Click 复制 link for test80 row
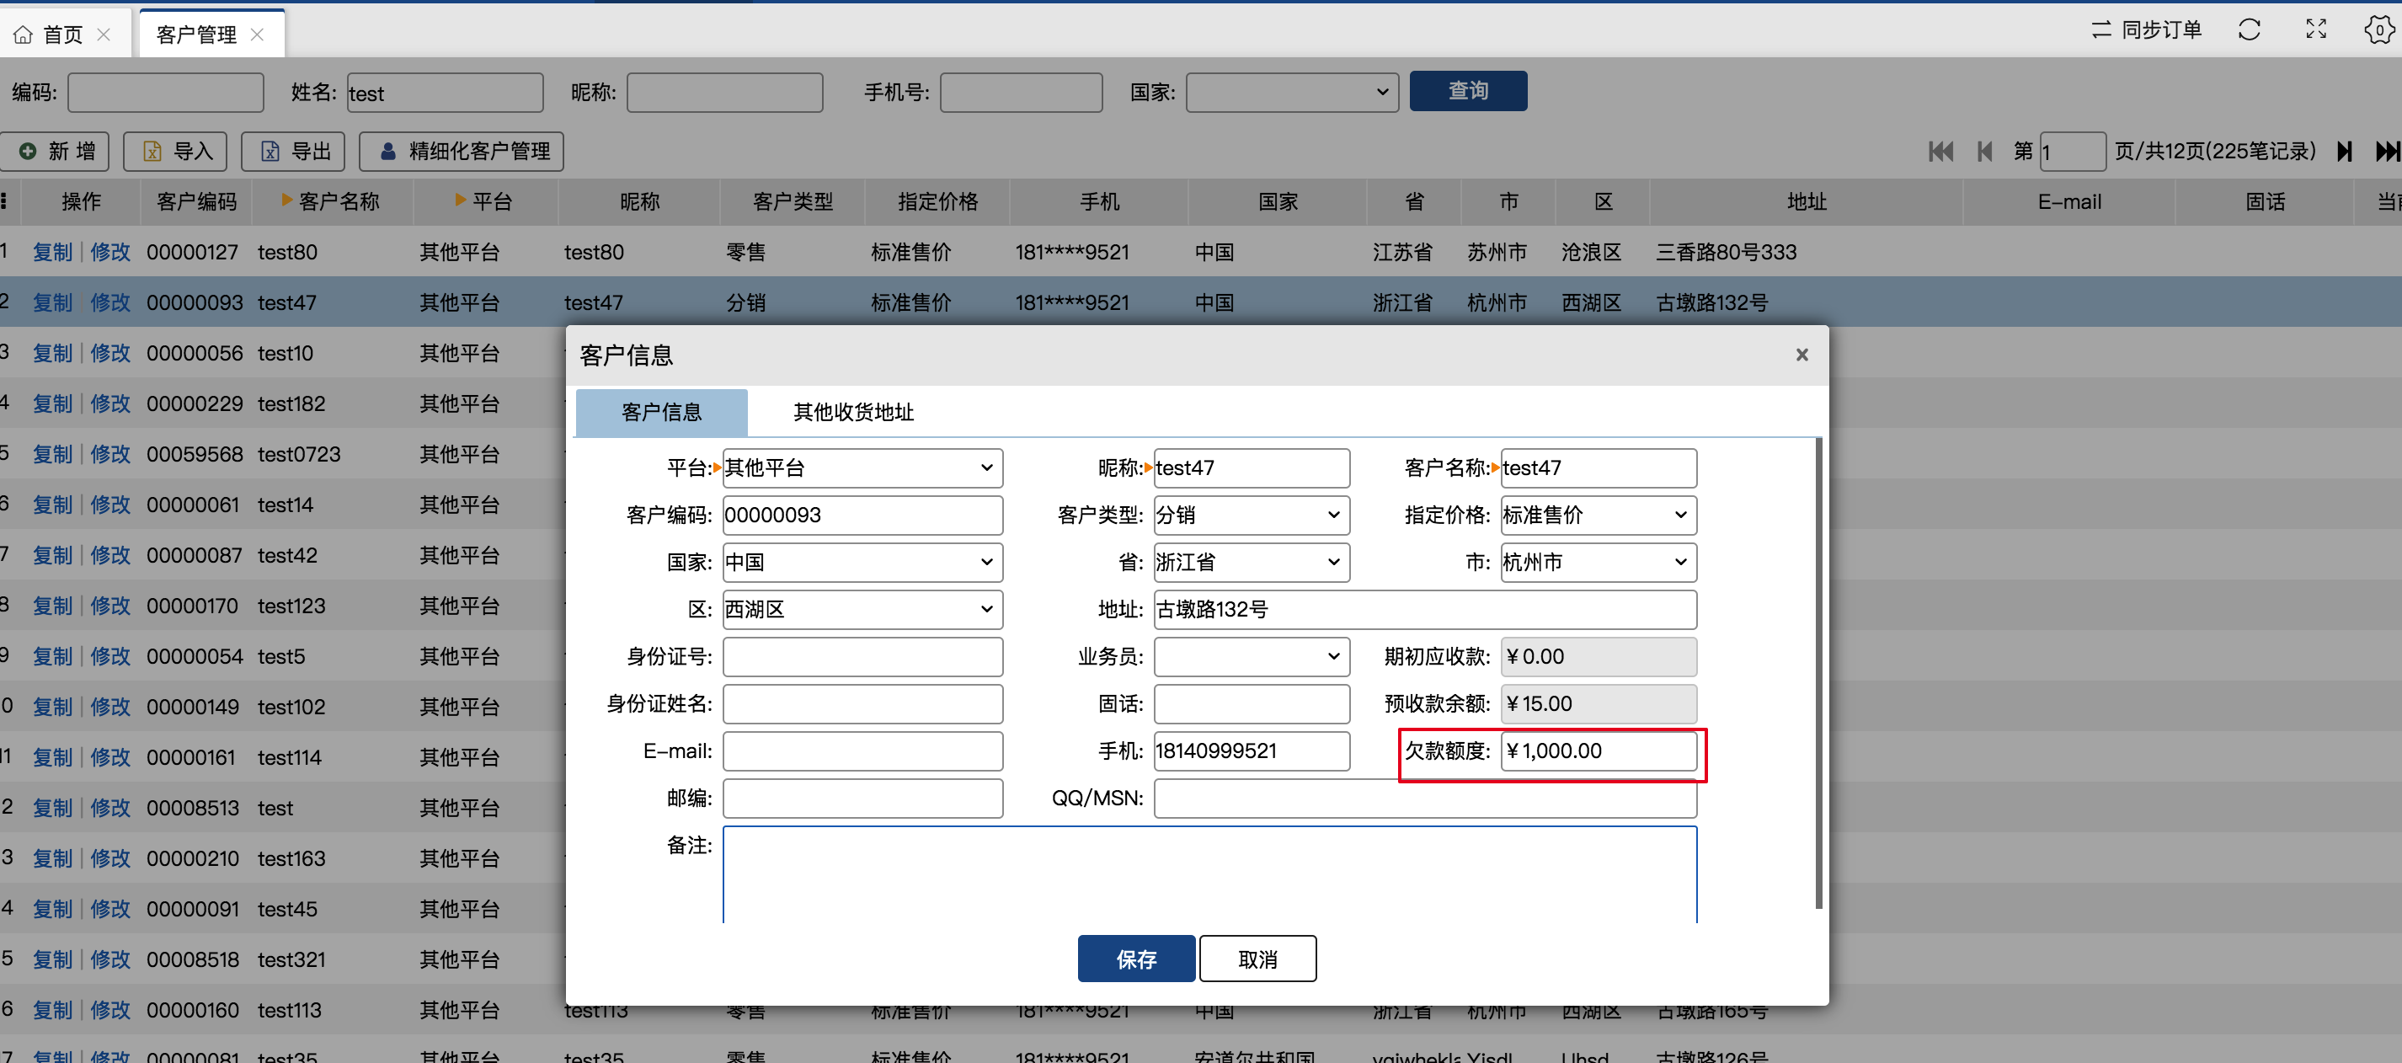The width and height of the screenshot is (2402, 1063). click(52, 252)
